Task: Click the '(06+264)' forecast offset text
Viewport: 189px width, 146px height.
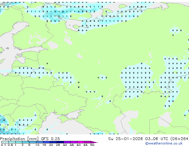Action: (x=179, y=139)
